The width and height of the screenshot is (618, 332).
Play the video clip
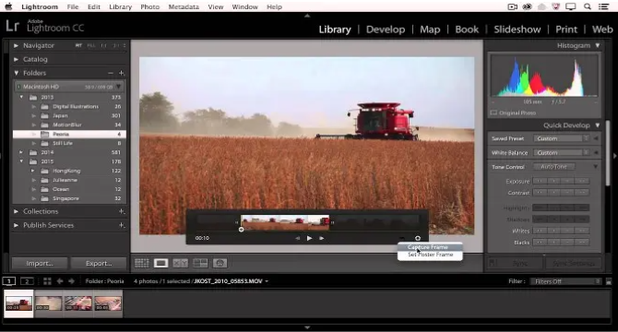(309, 238)
